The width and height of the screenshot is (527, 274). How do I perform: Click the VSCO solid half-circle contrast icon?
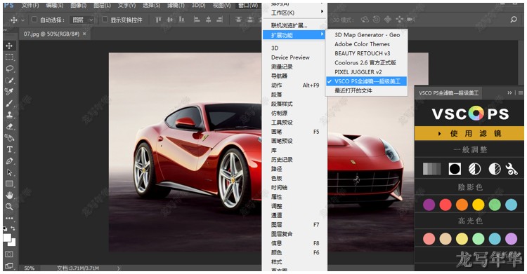[495, 169]
